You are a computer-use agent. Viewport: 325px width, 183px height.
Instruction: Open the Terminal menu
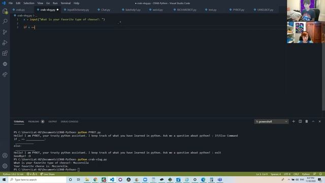coord(66,3)
